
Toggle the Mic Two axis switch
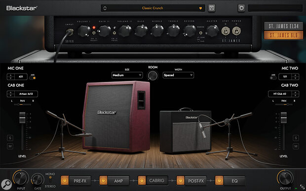273,78
